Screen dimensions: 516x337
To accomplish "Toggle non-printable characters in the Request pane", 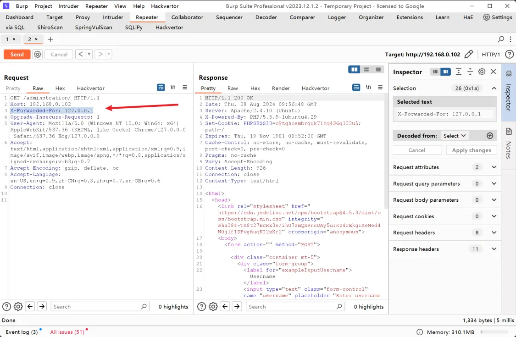I will [173, 88].
